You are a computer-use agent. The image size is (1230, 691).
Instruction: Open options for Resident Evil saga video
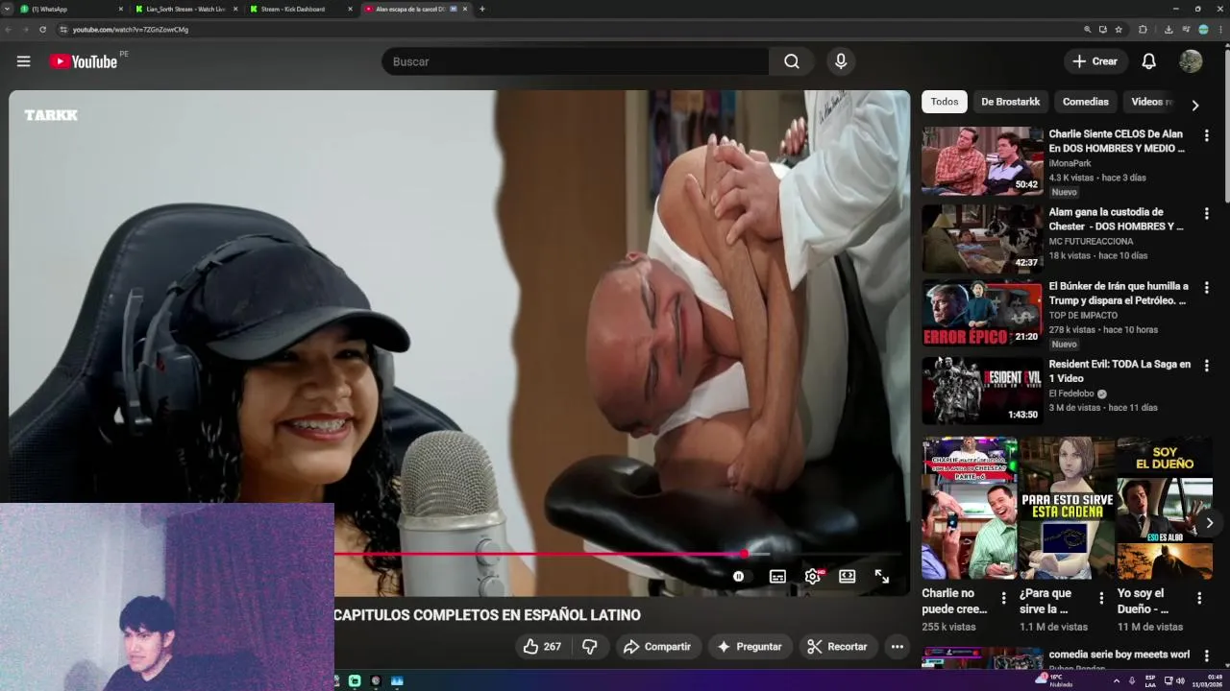1206,366
